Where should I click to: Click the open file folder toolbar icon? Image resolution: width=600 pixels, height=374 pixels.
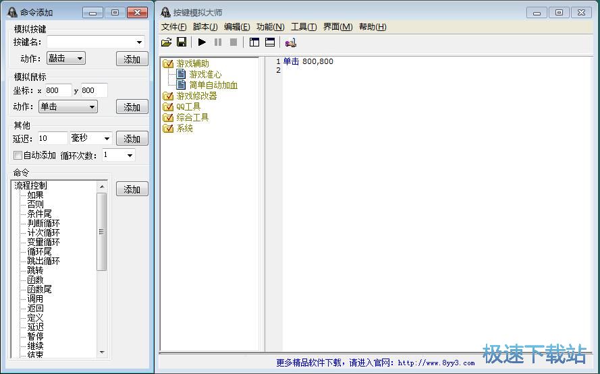point(167,42)
